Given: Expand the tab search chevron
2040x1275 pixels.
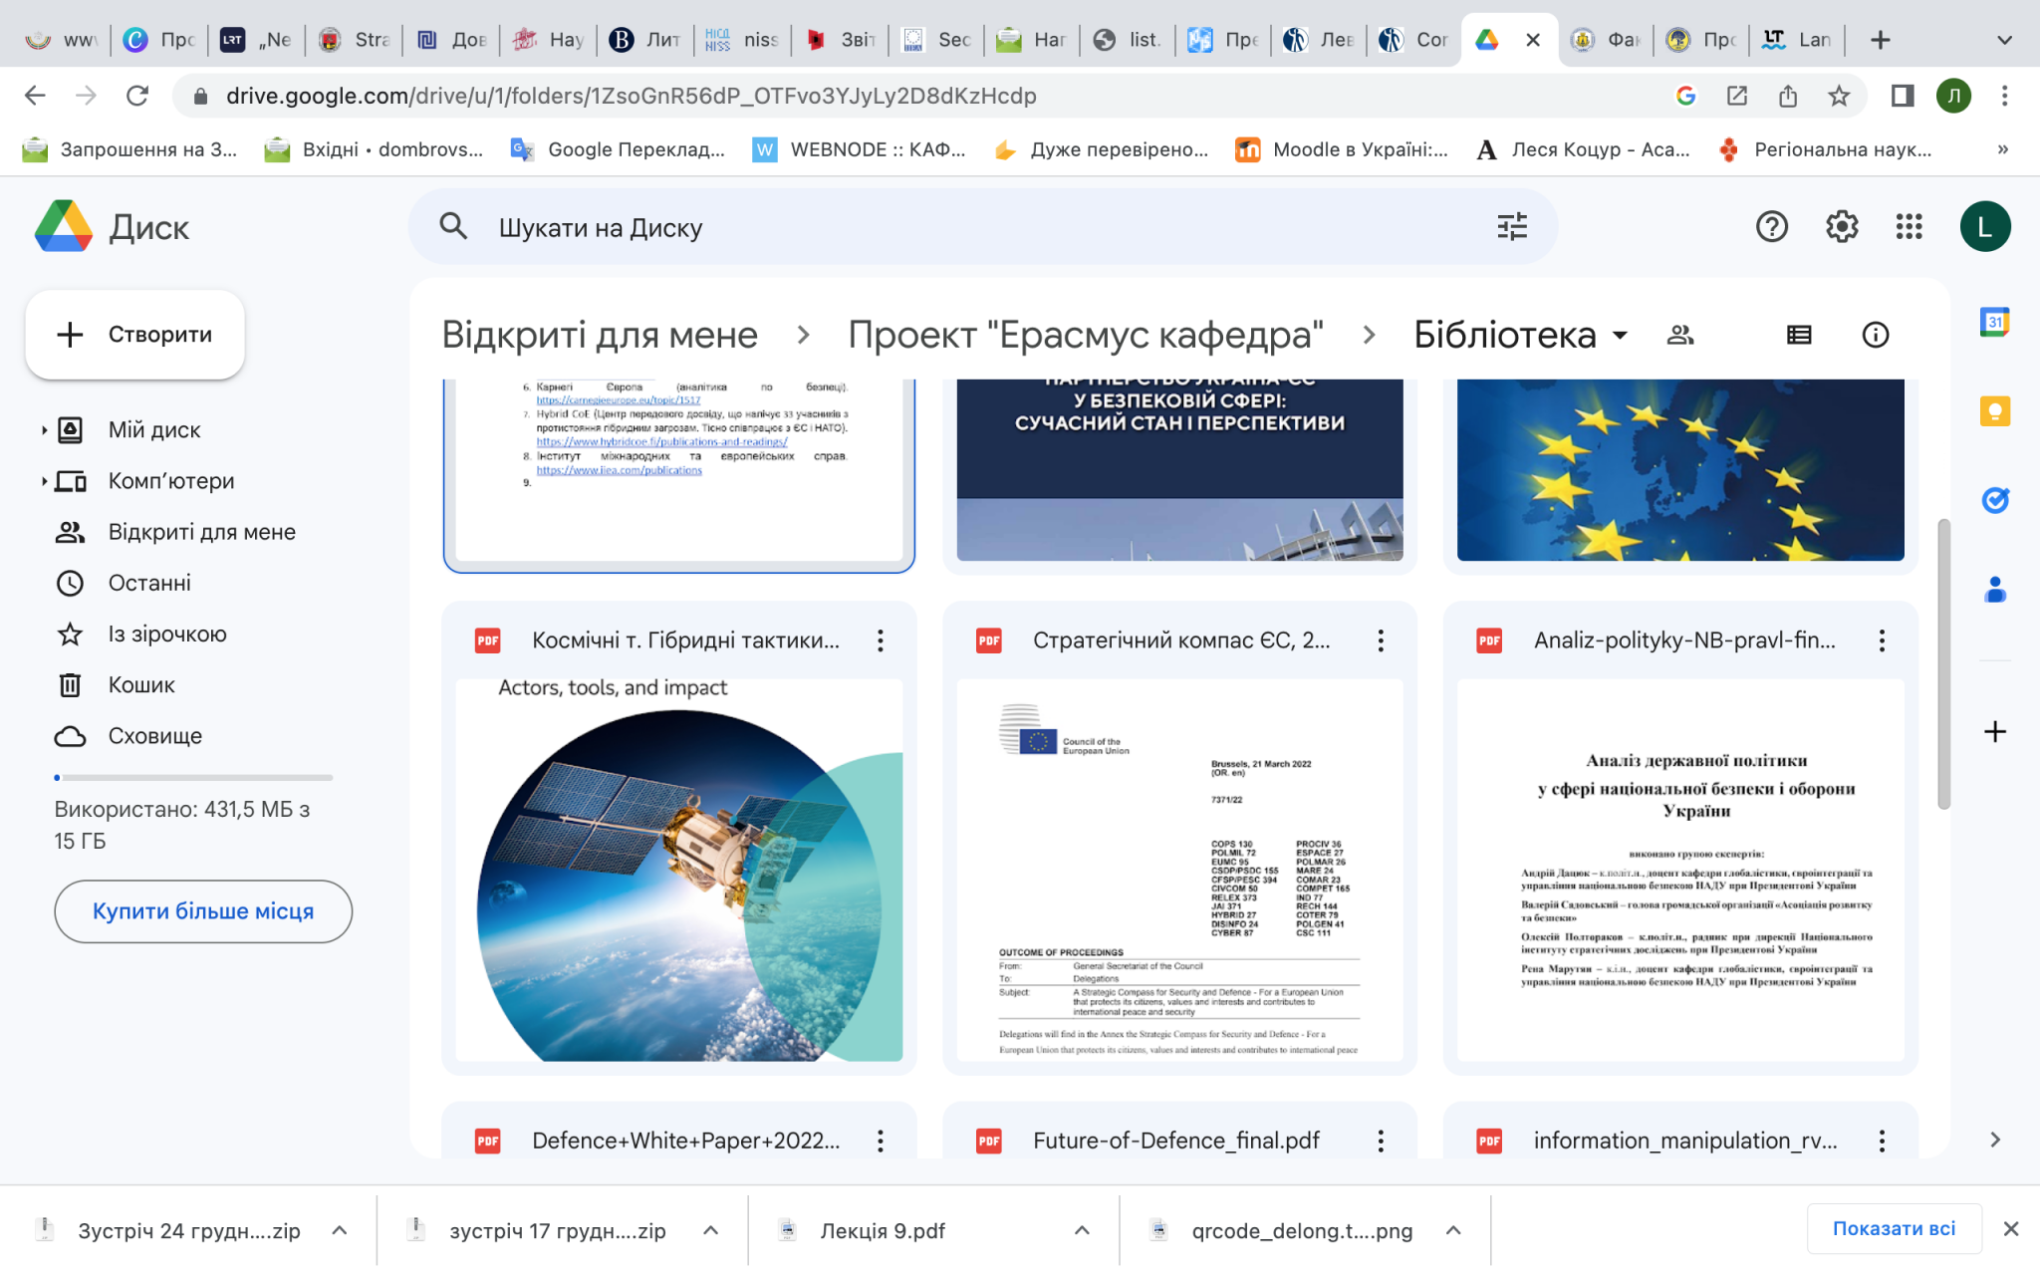Looking at the screenshot, I should 2005,40.
